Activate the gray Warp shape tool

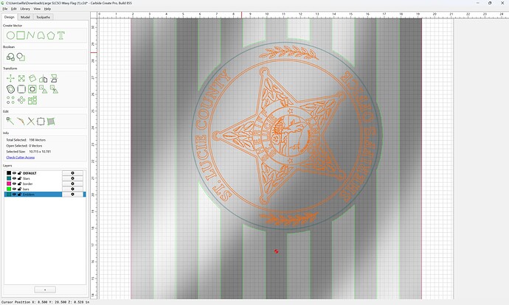pos(51,122)
